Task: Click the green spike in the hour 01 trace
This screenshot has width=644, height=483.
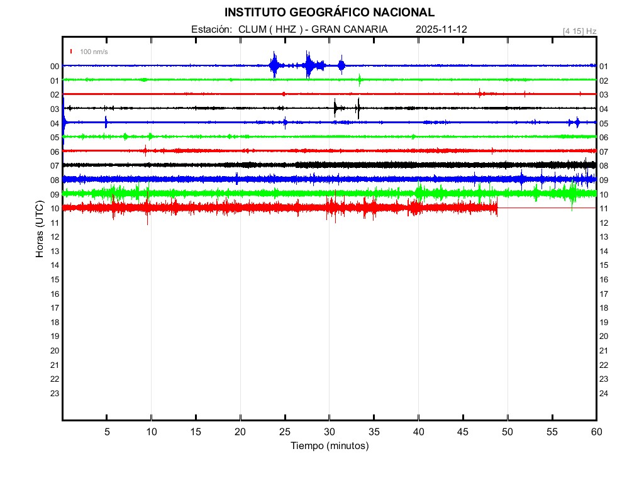Action: click(360, 80)
